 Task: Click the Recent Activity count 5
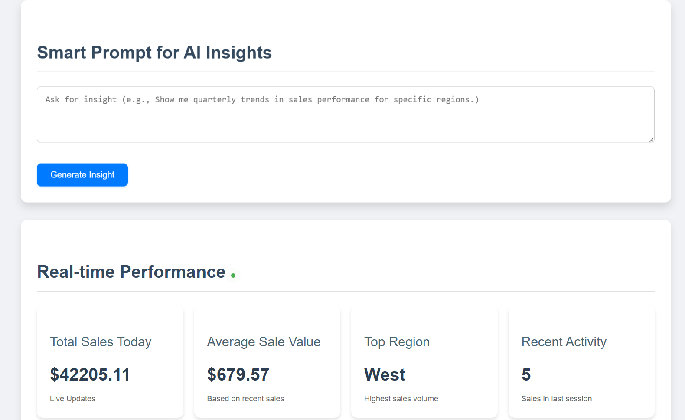[526, 374]
